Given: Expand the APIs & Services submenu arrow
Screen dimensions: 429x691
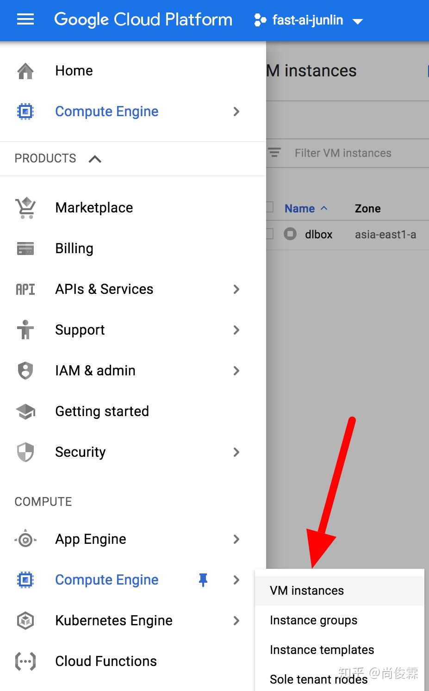Looking at the screenshot, I should [236, 289].
